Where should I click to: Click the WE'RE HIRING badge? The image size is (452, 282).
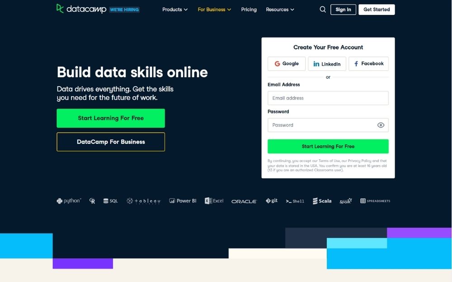click(125, 9)
